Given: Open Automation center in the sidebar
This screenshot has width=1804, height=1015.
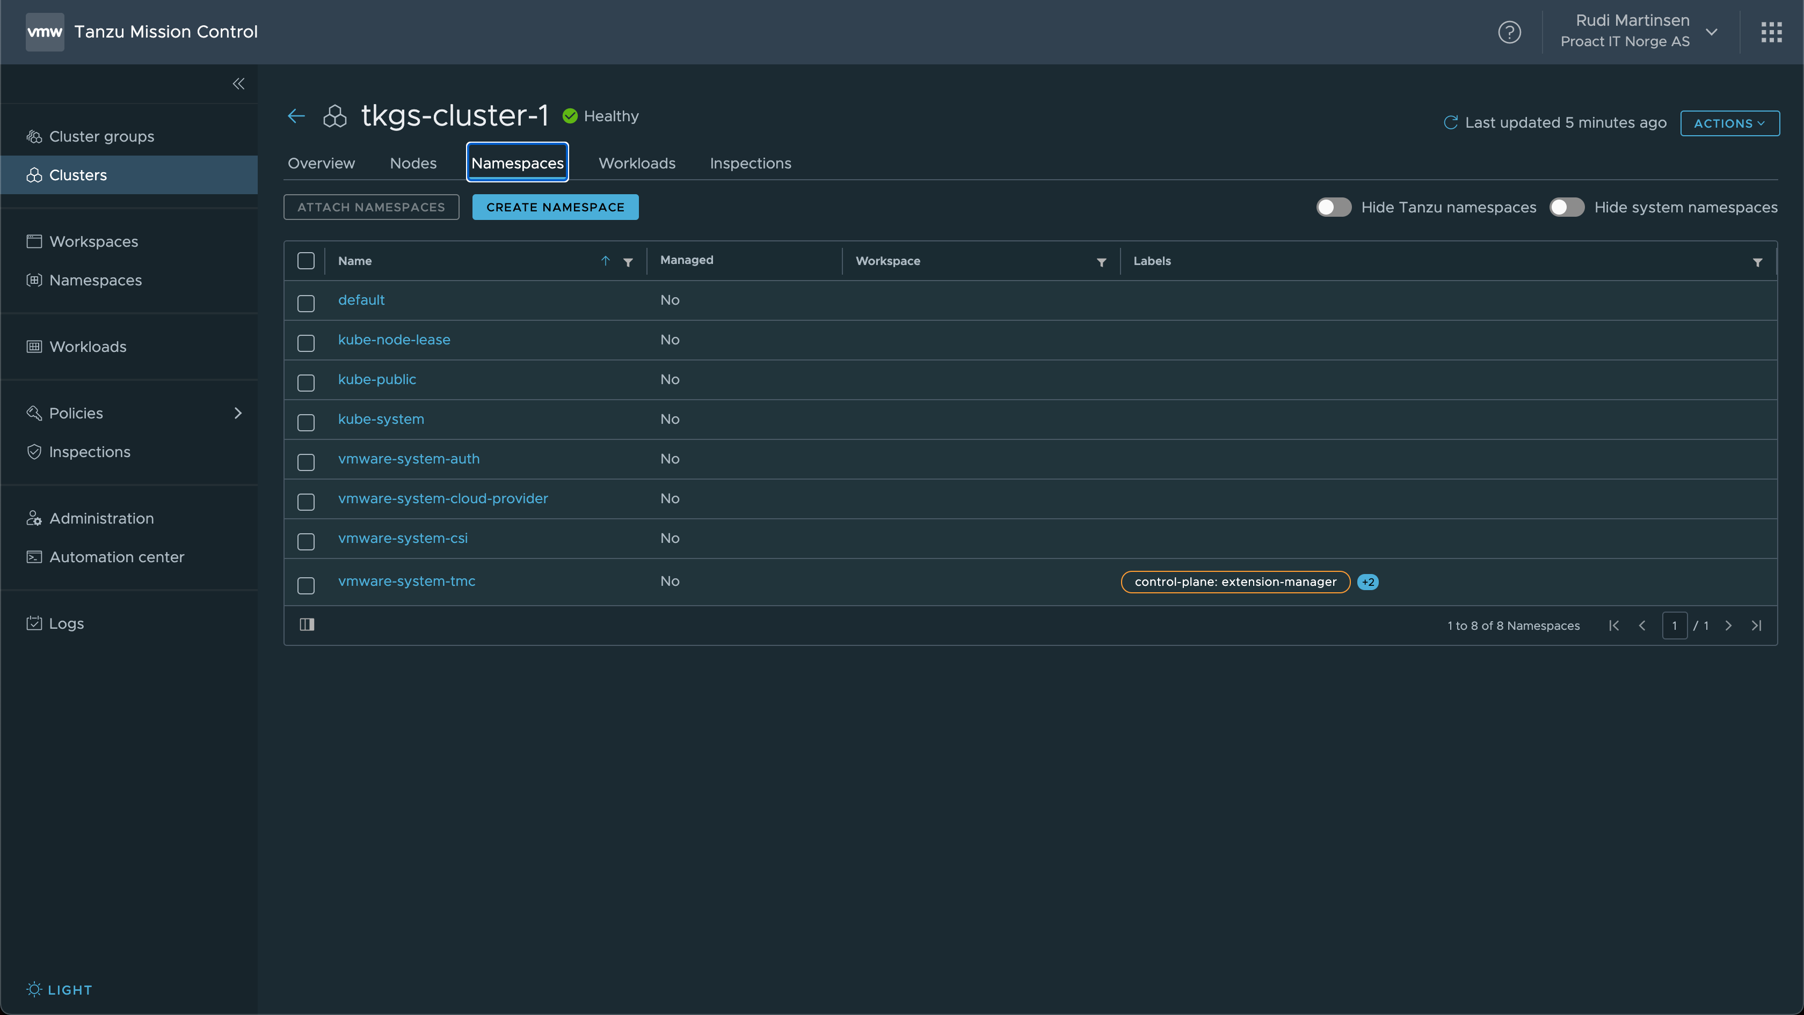Looking at the screenshot, I should click(129, 557).
